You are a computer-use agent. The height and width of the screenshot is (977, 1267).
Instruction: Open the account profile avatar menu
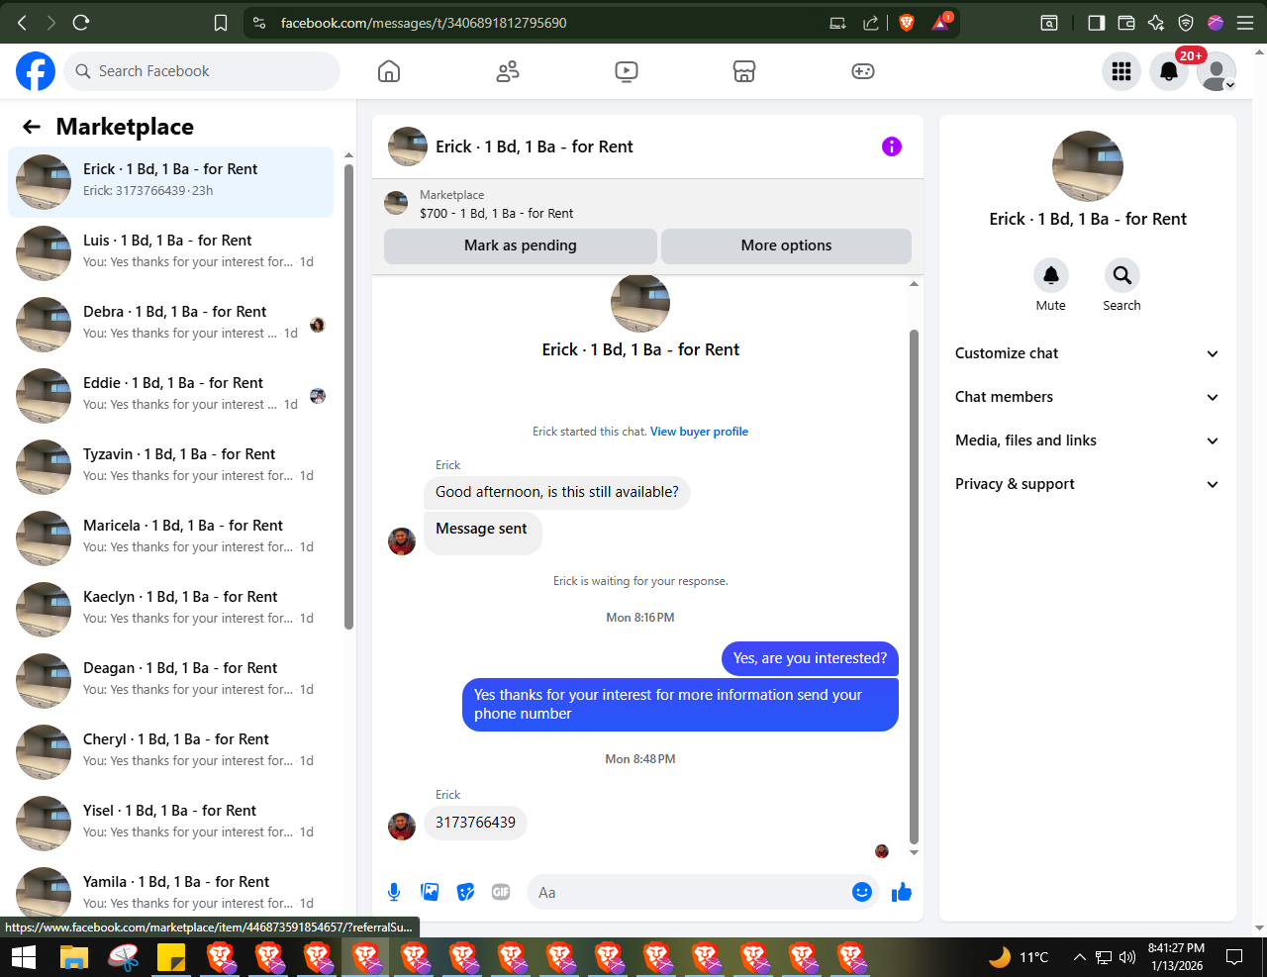tap(1217, 71)
